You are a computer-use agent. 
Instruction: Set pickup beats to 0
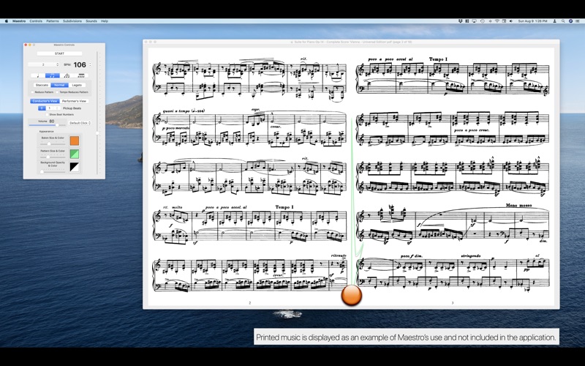click(x=42, y=108)
